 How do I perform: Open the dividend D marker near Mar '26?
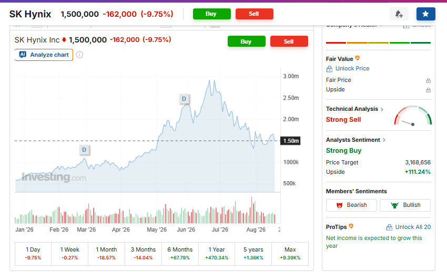(x=84, y=150)
